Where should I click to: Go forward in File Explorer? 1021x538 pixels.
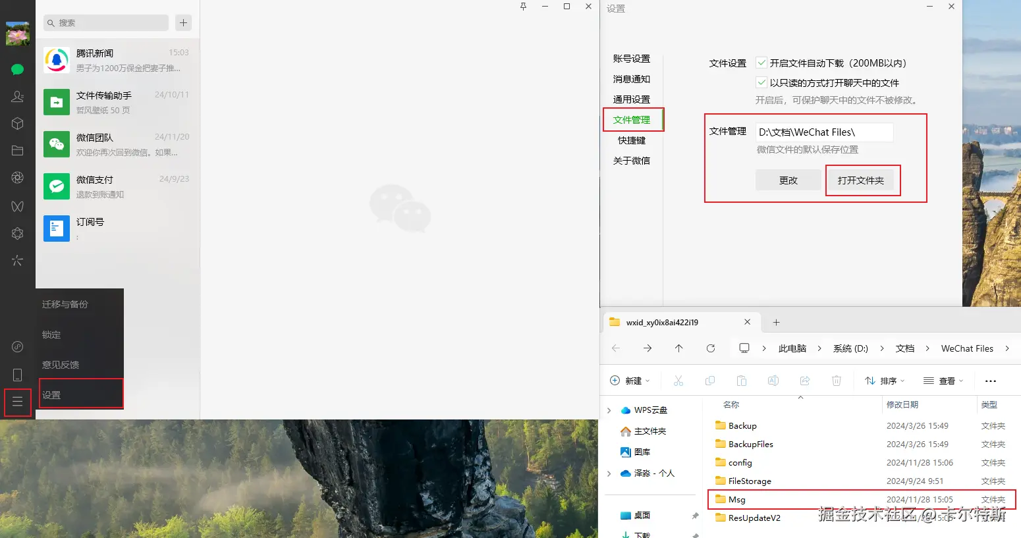648,348
